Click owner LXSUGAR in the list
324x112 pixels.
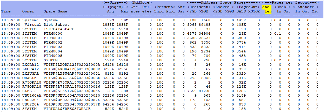[29, 73]
